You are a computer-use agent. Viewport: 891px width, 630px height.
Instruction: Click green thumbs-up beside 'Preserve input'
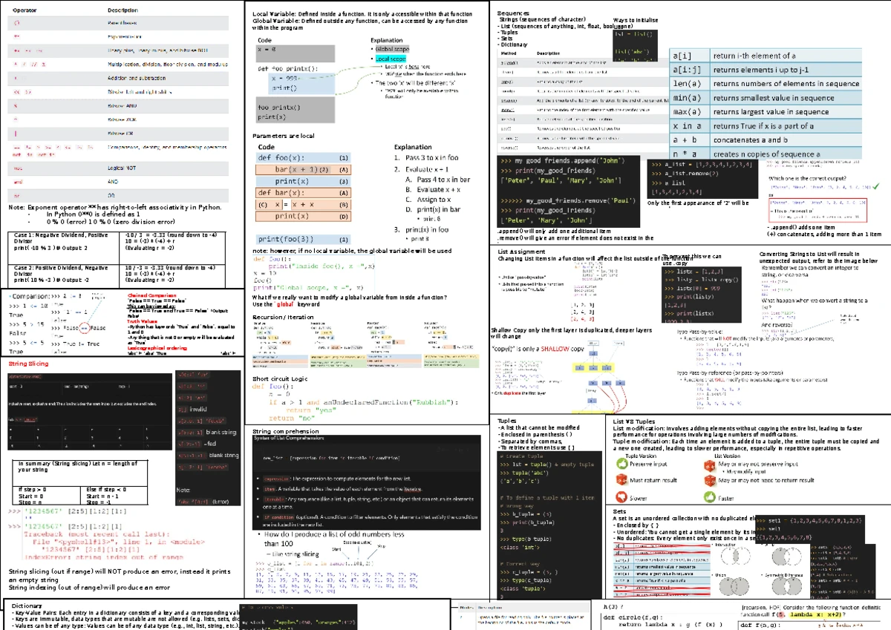point(621,464)
